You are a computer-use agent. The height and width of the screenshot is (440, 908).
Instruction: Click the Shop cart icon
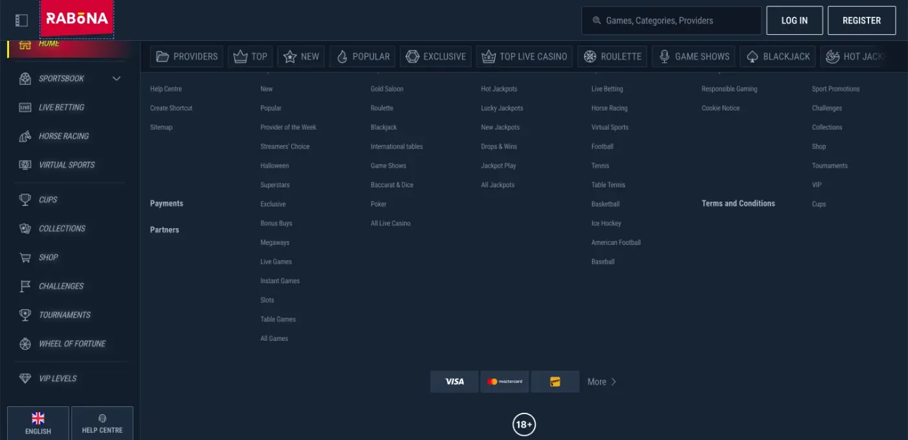pyautogui.click(x=25, y=258)
